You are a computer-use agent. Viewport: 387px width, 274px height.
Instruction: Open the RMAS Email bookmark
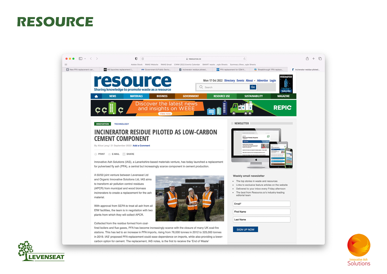tap(166, 65)
